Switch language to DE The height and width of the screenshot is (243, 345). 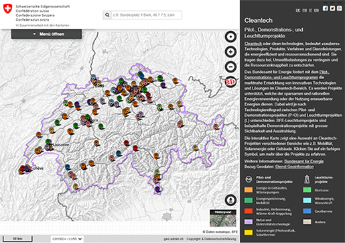298,10
